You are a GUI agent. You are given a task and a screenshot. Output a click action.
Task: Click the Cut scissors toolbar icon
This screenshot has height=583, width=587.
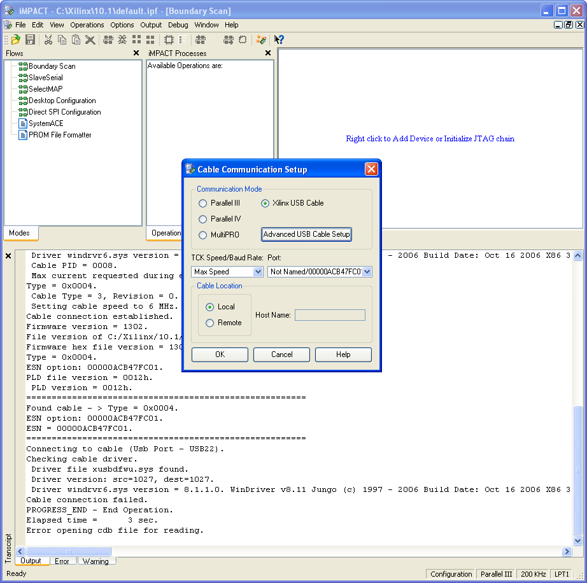48,39
